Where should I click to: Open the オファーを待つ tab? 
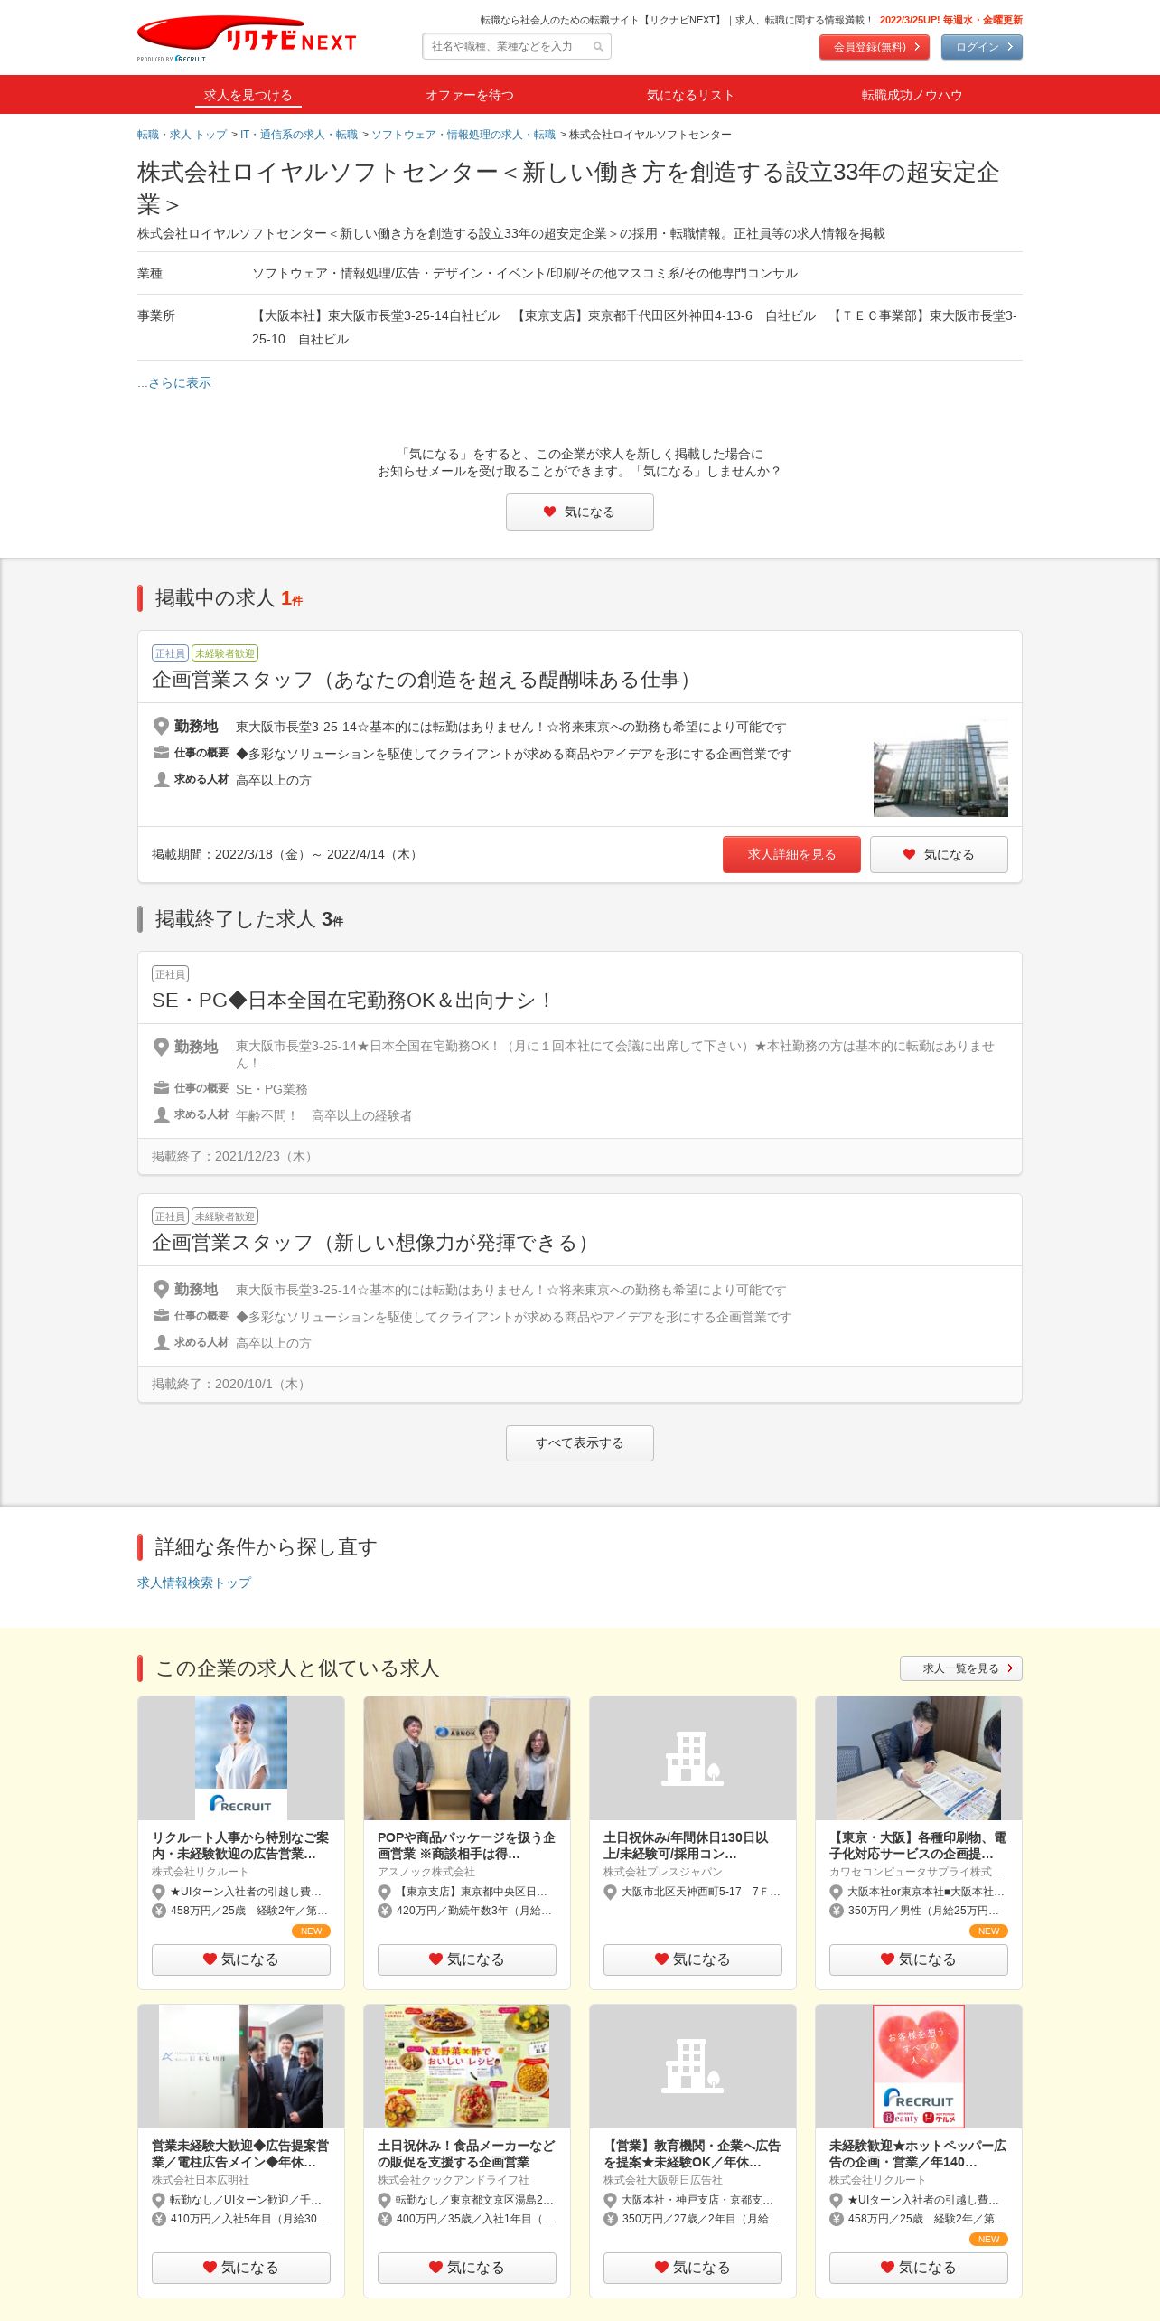470,95
